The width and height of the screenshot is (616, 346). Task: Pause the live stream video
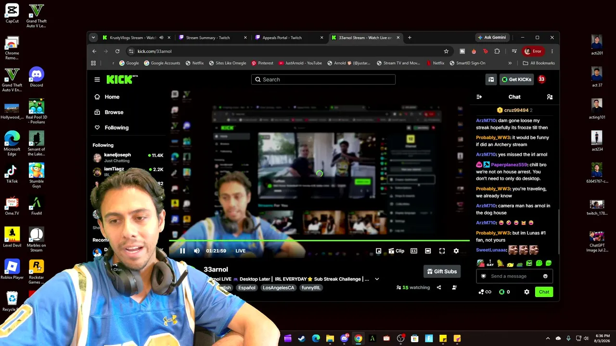click(182, 251)
